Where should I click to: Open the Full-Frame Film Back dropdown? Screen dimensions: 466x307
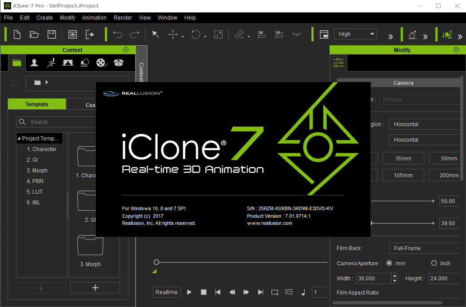point(424,248)
